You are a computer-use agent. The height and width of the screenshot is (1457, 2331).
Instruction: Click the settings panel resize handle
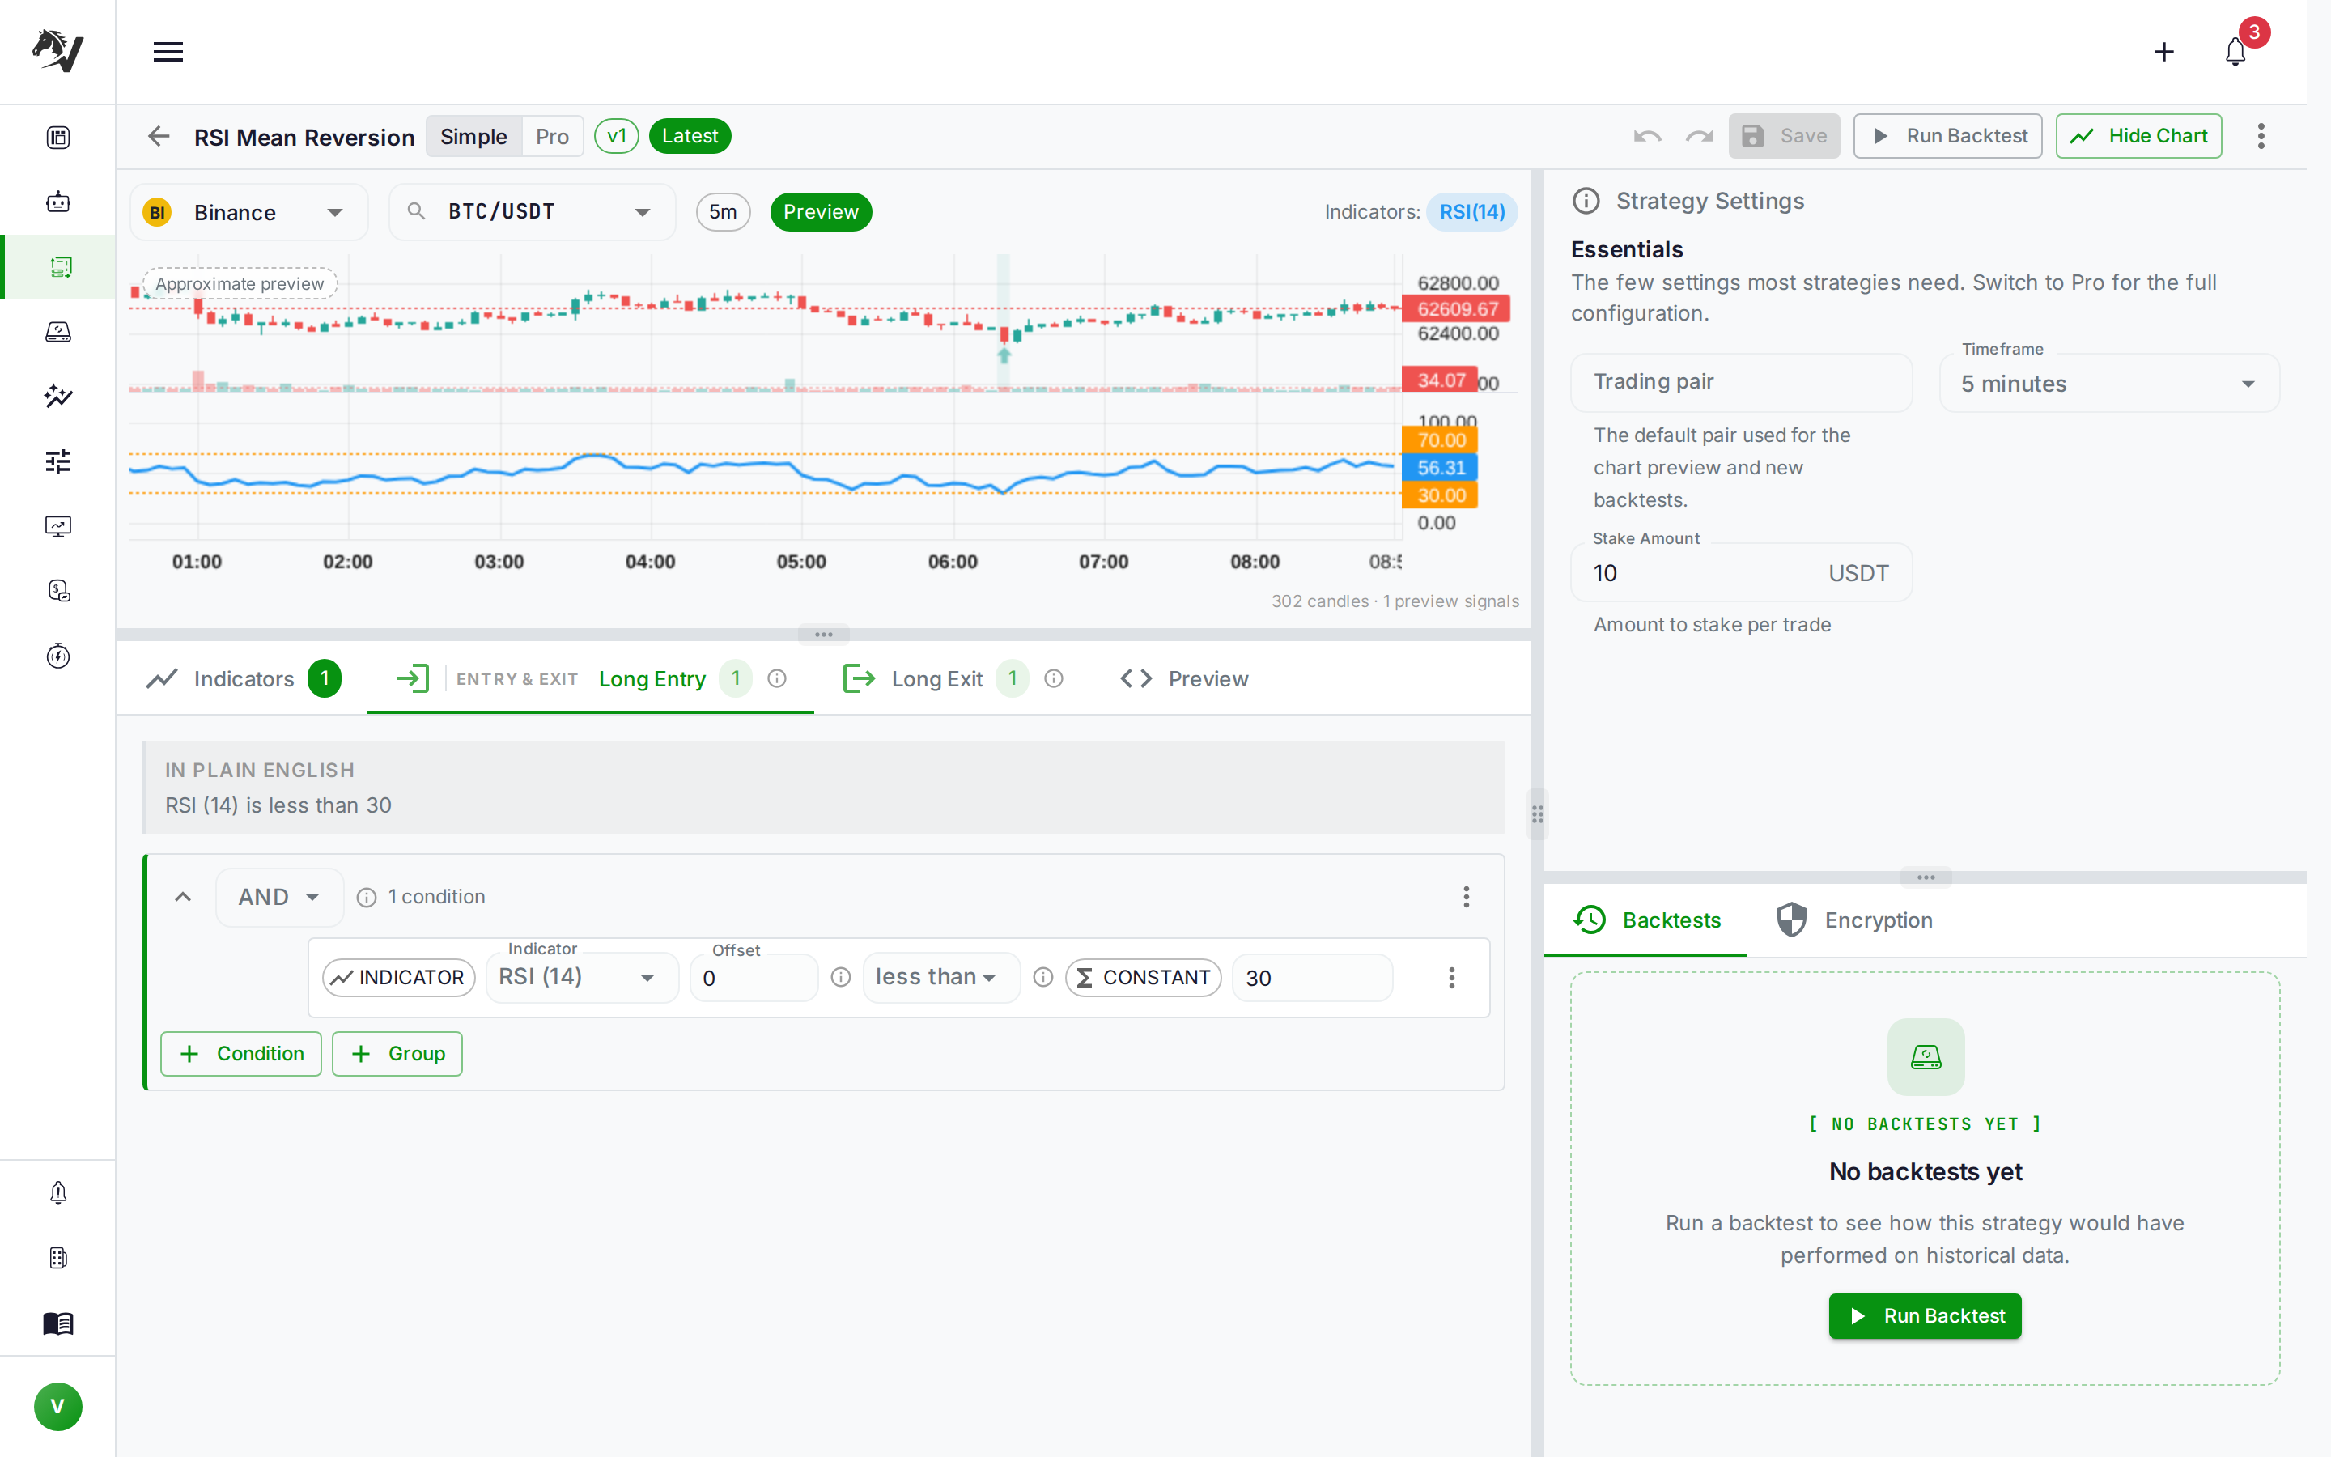click(x=1926, y=877)
